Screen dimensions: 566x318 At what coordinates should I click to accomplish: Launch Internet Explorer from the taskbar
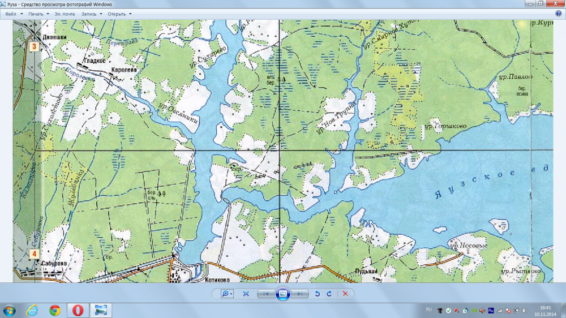click(32, 310)
